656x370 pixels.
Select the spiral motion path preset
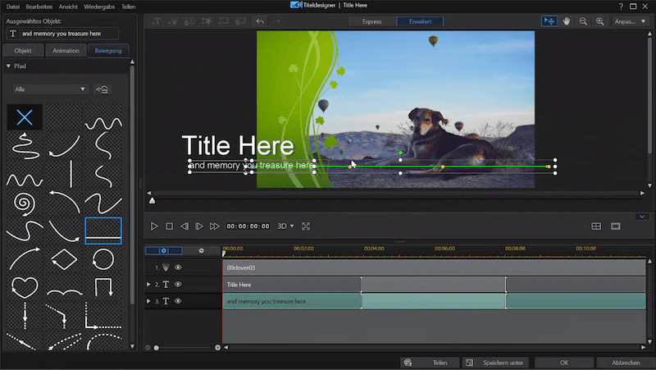(25, 203)
